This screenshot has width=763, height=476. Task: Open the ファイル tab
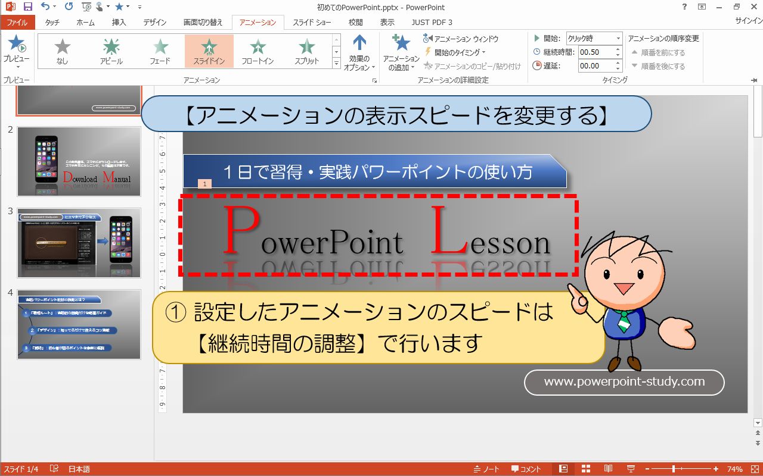point(17,23)
